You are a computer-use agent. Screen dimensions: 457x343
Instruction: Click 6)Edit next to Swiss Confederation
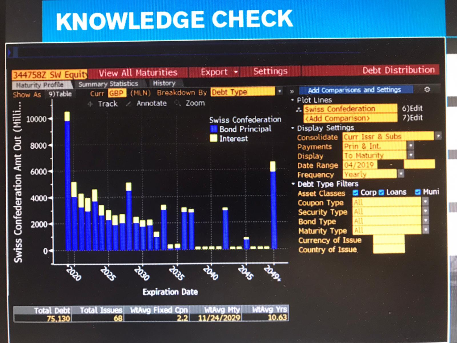click(x=412, y=109)
